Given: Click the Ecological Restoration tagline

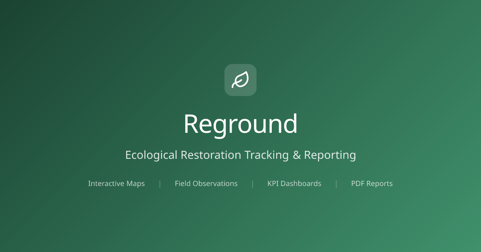Looking at the screenshot, I should [240, 155].
